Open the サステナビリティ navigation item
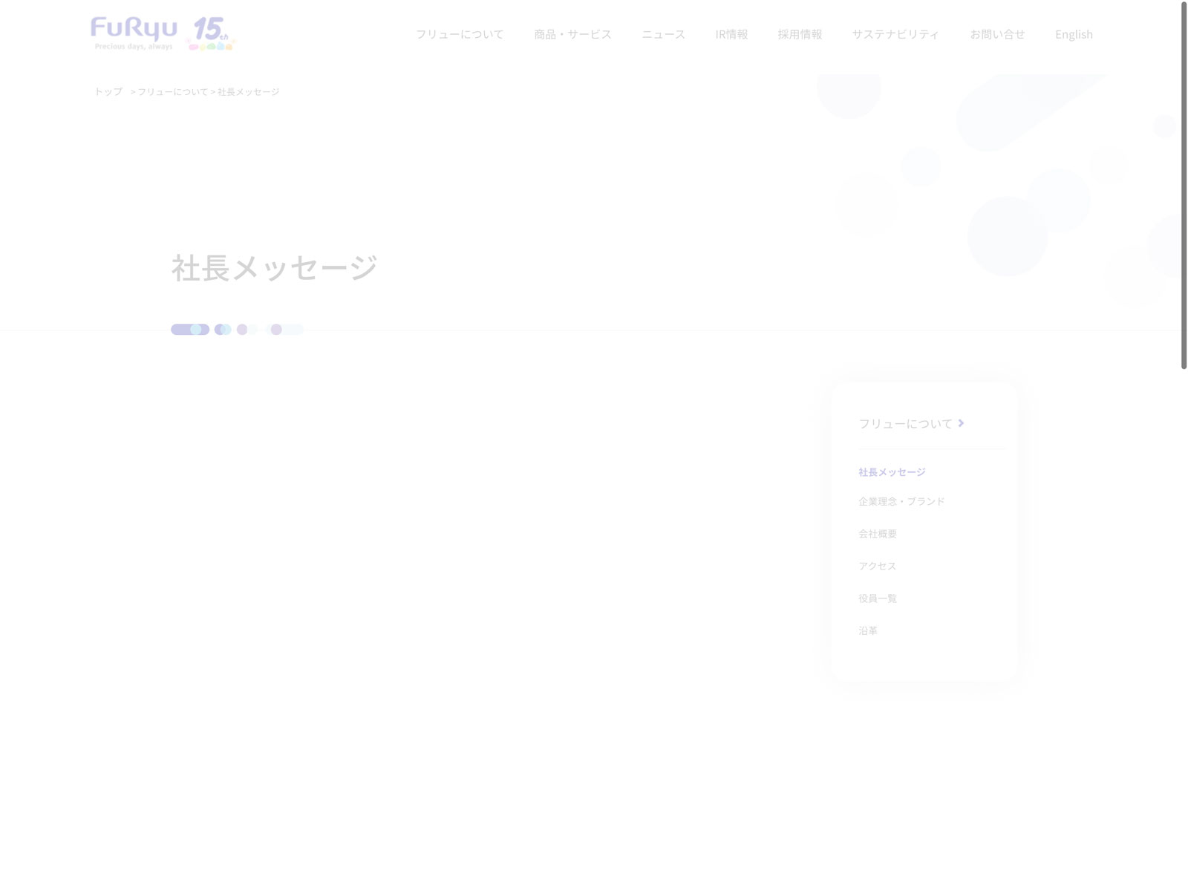 [895, 34]
